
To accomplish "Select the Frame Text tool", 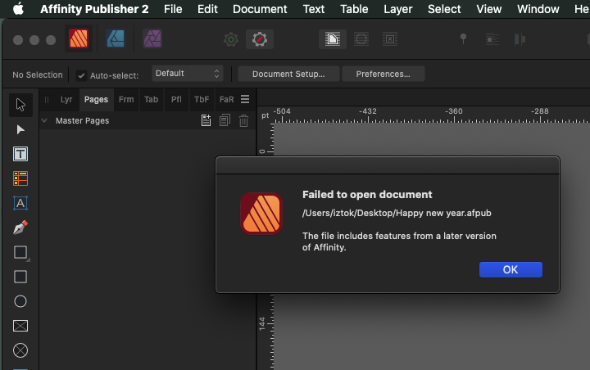I will click(x=20, y=154).
